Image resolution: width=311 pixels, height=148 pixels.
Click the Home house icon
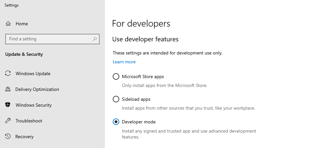click(8, 24)
